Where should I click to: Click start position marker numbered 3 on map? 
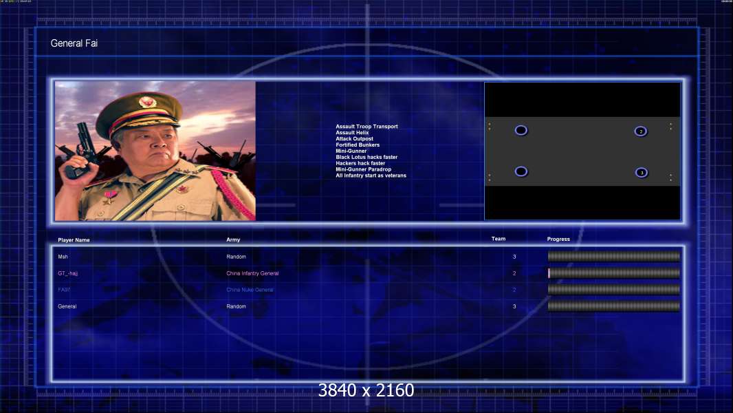[642, 173]
